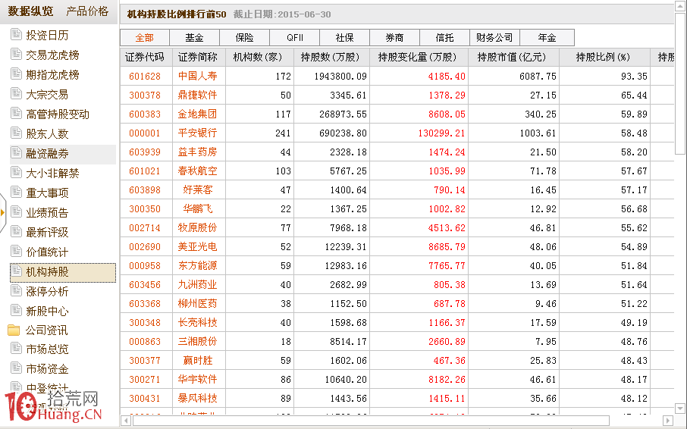Open the 融资融券 sidebar item
The image size is (687, 429).
(x=47, y=153)
